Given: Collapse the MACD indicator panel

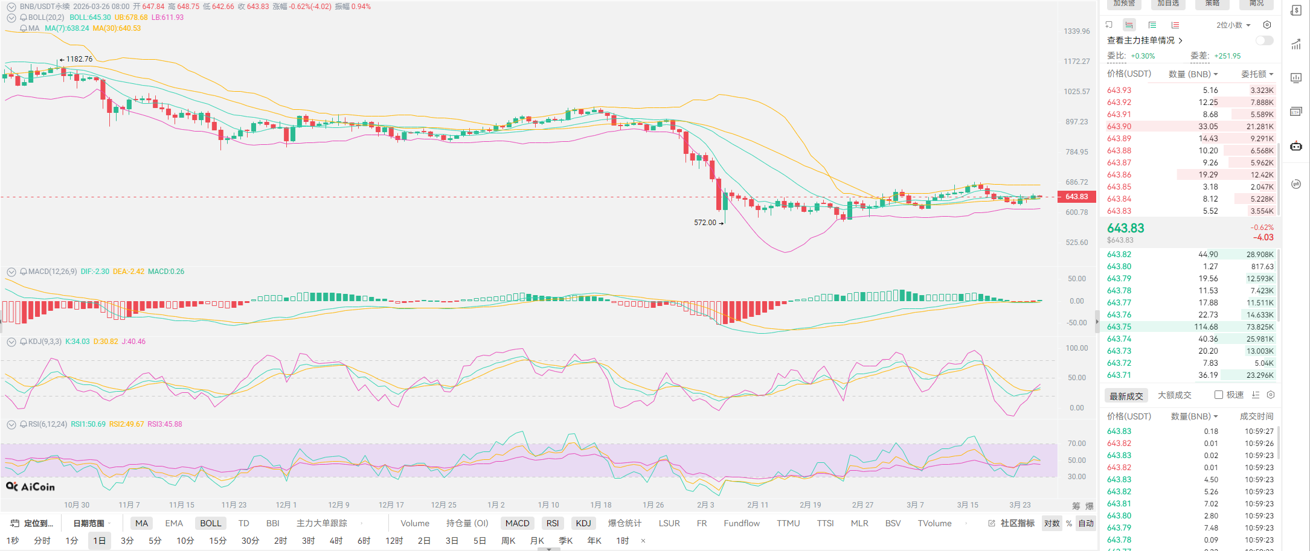Looking at the screenshot, I should [x=11, y=272].
